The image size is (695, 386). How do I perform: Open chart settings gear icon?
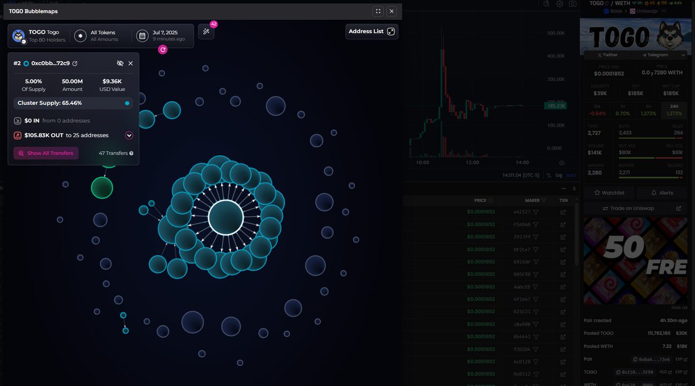pos(559,3)
